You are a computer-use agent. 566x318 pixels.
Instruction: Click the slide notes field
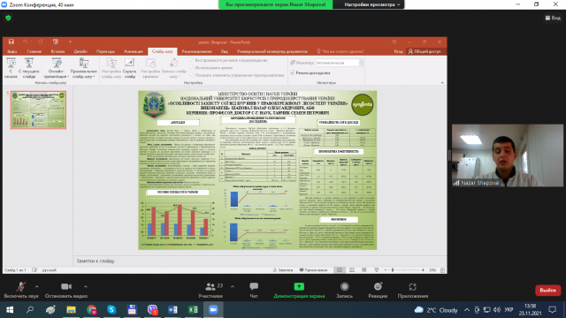pos(260,261)
